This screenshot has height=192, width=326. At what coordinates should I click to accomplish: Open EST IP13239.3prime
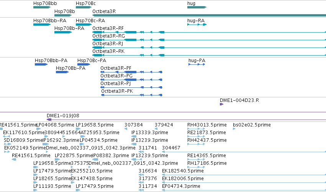click(x=150, y=140)
